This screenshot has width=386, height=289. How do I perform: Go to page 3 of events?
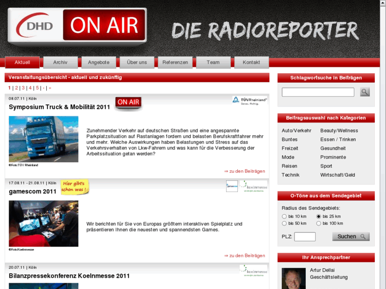[x=23, y=88]
